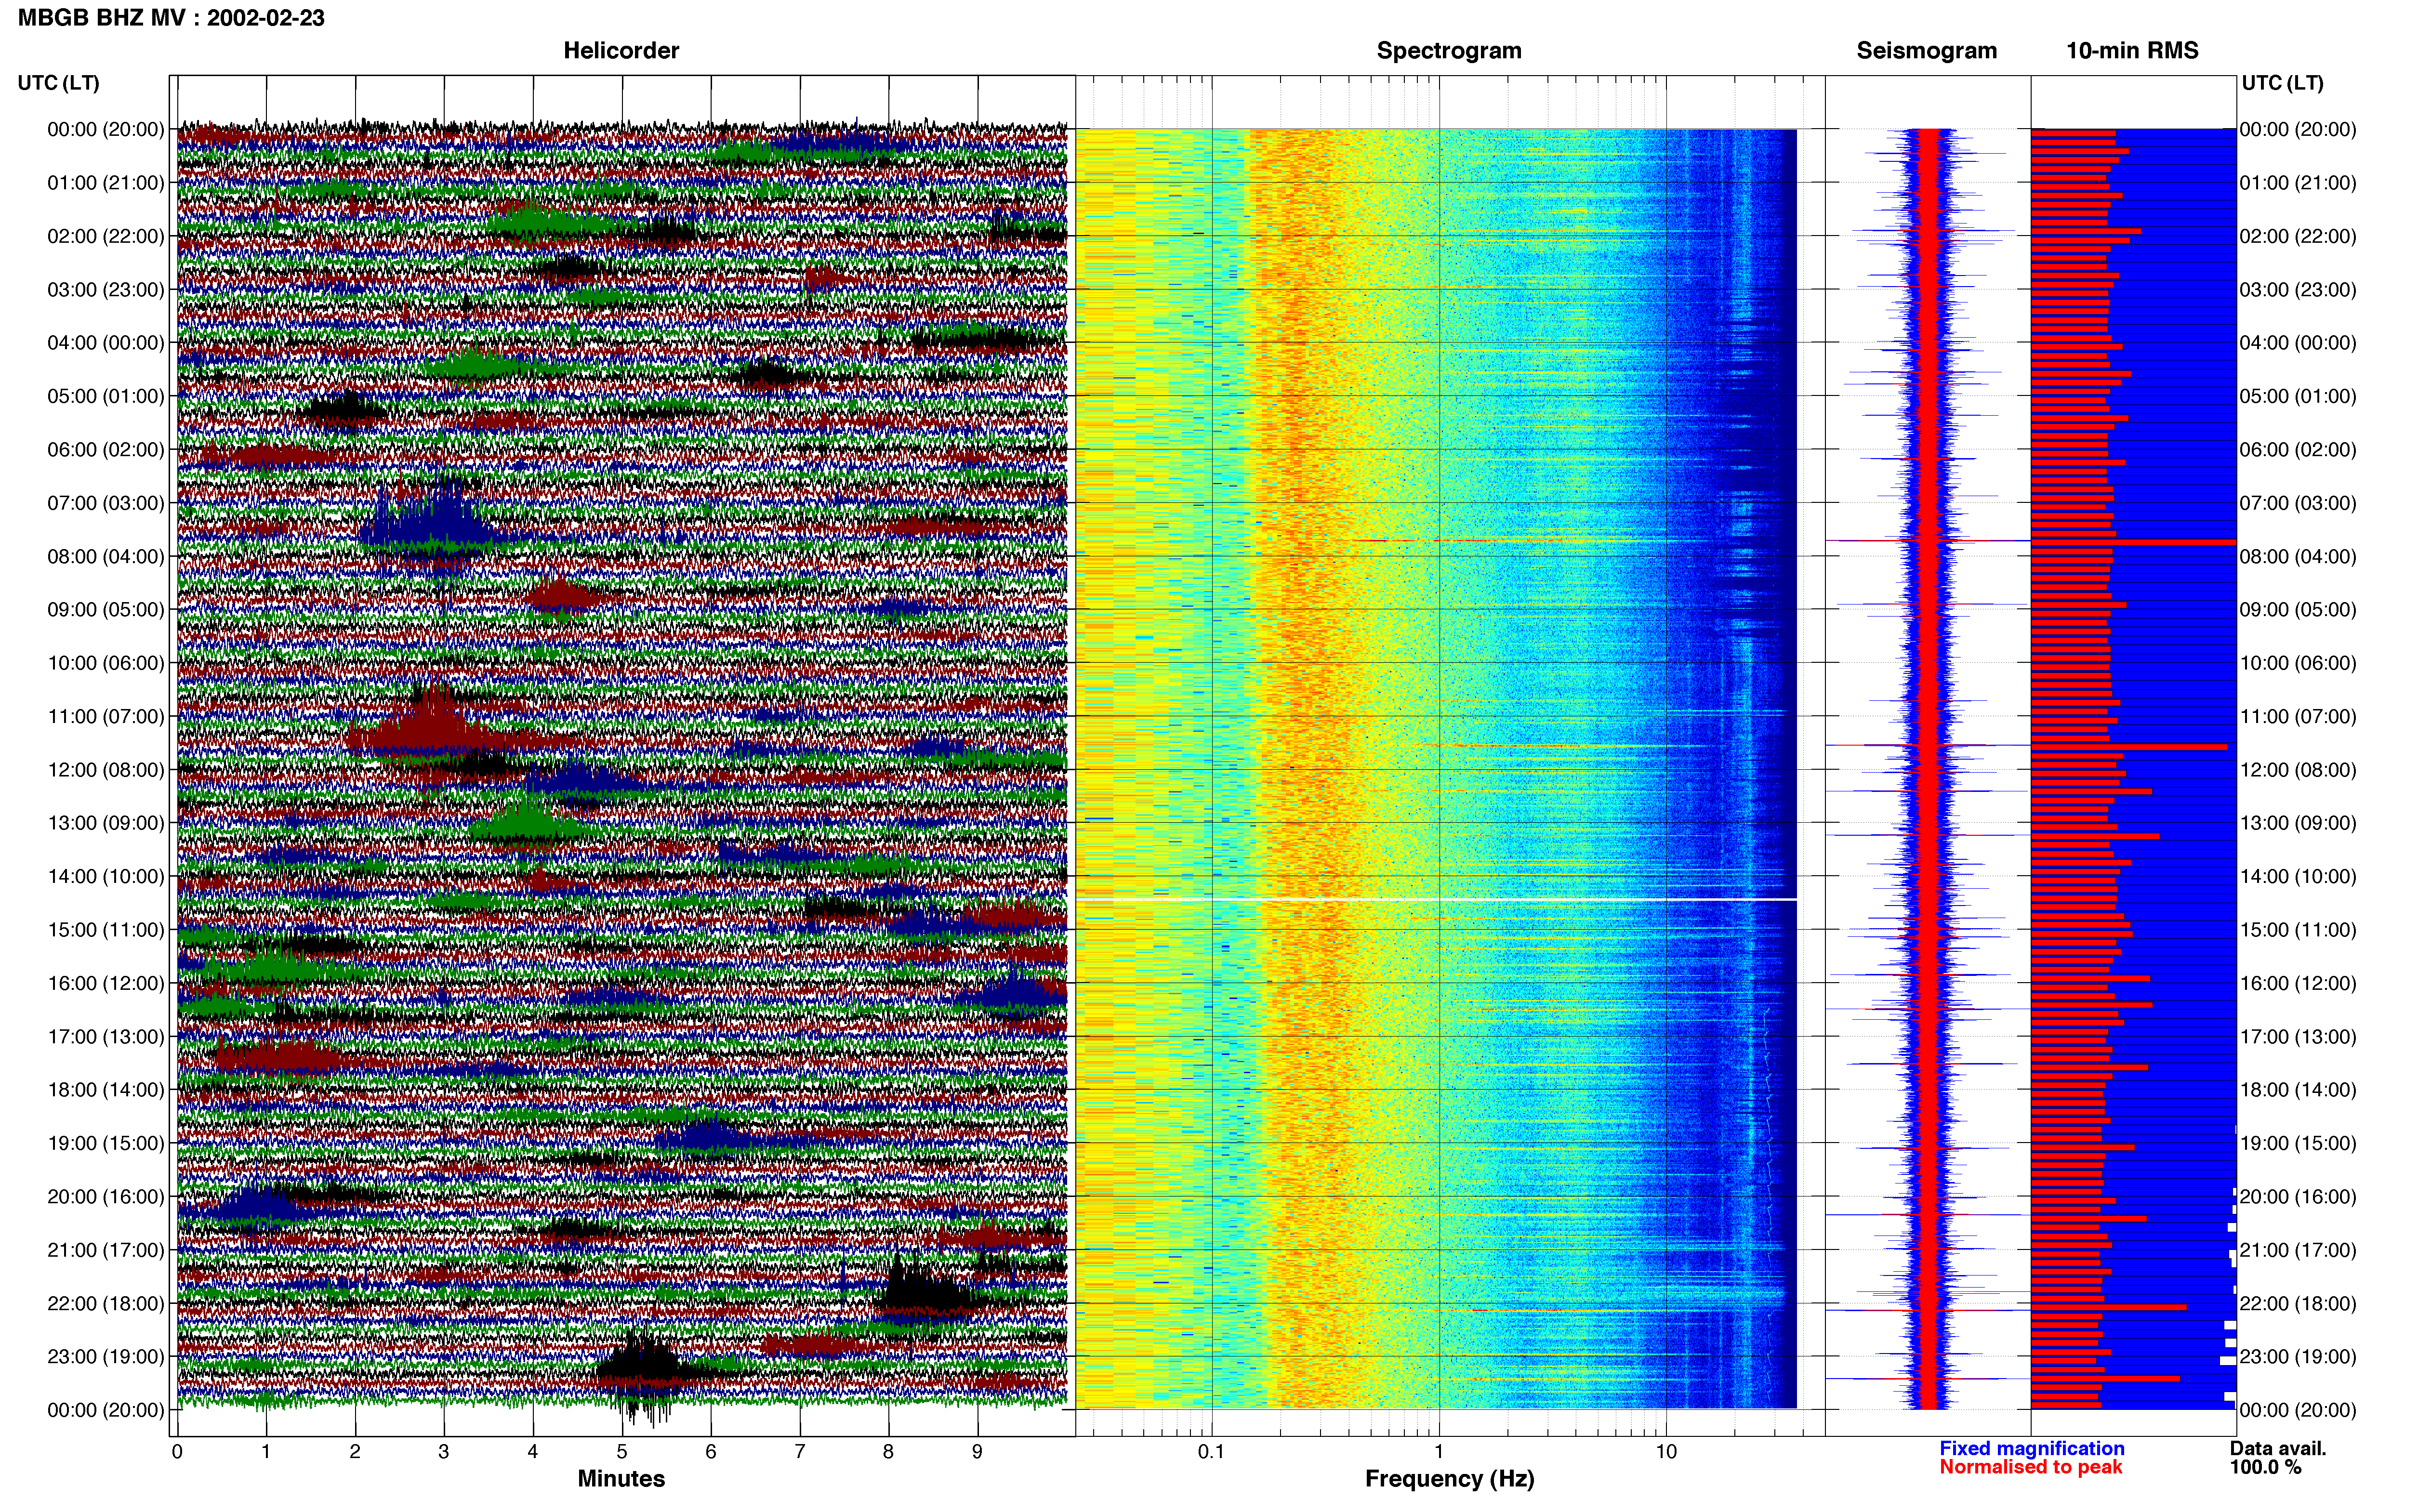Image resolution: width=2418 pixels, height=1512 pixels.
Task: Click the right '17:00 (13:00)' time label
Action: tap(2298, 1037)
